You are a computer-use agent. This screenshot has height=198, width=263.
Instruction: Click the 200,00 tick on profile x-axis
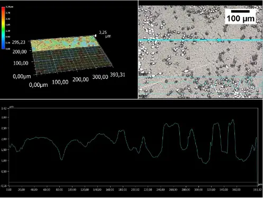click(x=135, y=190)
